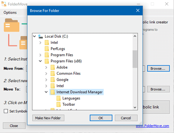Expand the Adobe folder
Image resolution: width=174 pixels, height=133 pixels.
pyautogui.click(x=46, y=67)
